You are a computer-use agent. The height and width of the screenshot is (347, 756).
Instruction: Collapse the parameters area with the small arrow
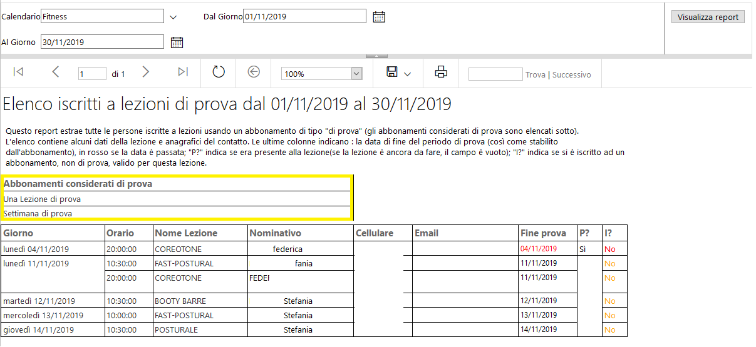pos(376,56)
